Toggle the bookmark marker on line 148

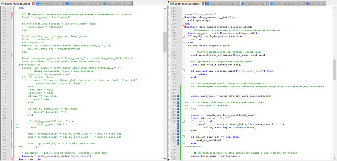coord(178,115)
